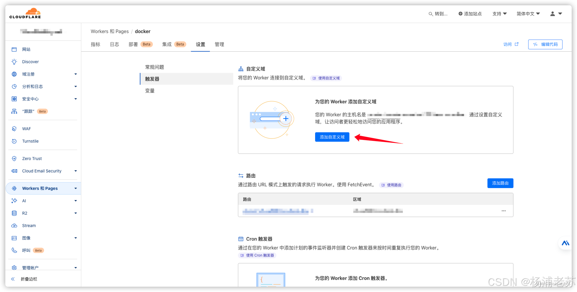This screenshot has height=292, width=577.
Task: Expand the 管理帐户 submenu arrow
Action: (76, 268)
